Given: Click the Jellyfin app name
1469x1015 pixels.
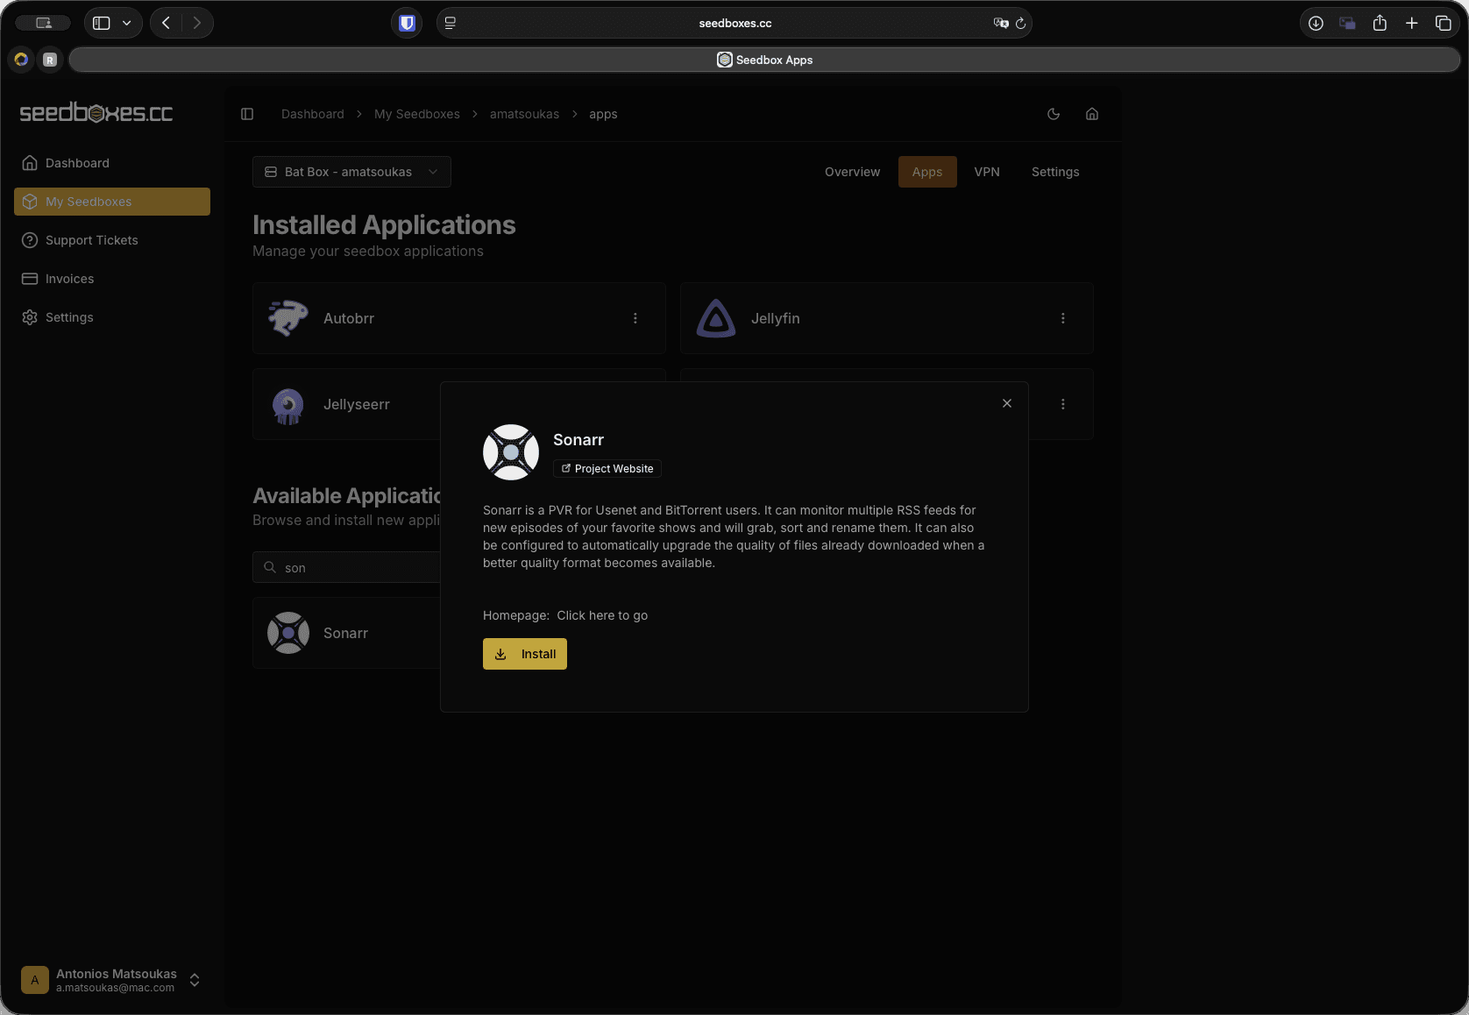Looking at the screenshot, I should (x=776, y=318).
